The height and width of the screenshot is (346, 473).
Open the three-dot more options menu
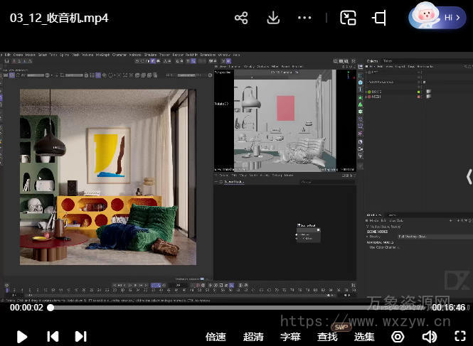click(304, 18)
